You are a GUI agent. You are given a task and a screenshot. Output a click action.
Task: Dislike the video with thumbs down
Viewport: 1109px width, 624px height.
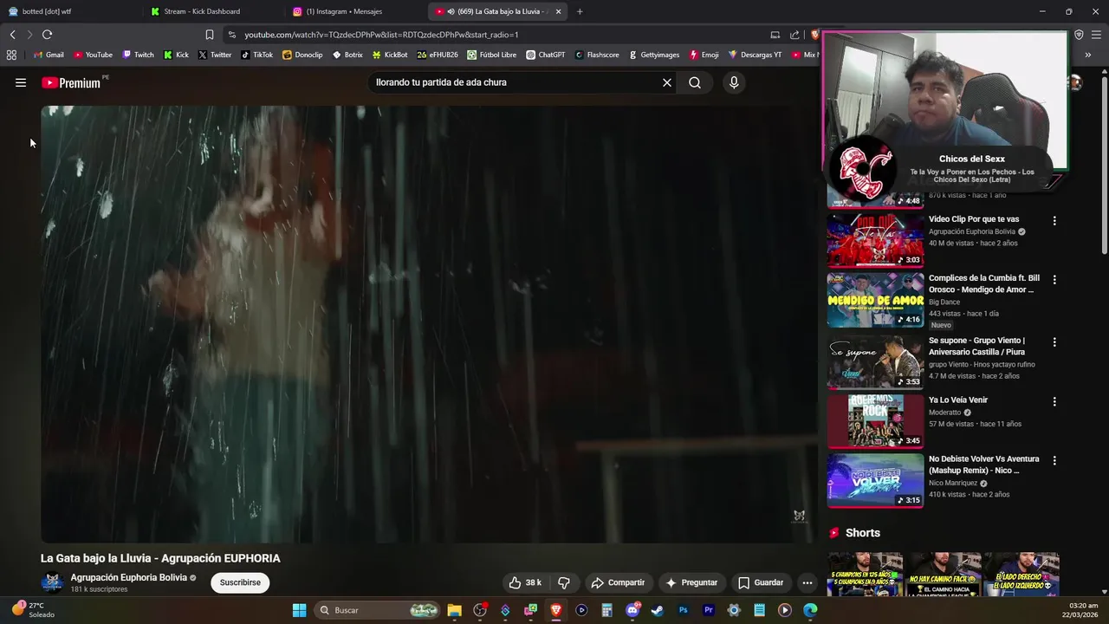click(x=564, y=582)
